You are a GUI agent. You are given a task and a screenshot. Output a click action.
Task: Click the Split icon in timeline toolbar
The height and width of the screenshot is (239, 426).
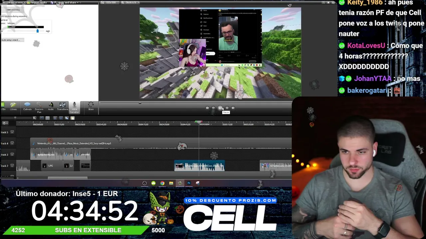point(61,118)
